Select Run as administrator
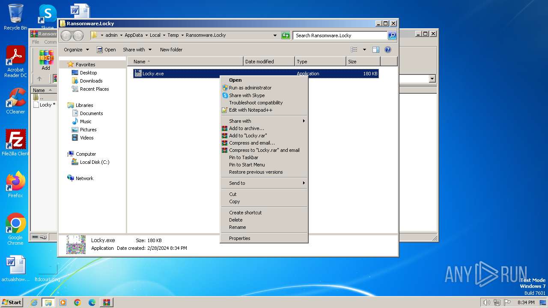The image size is (548, 308). [264, 88]
